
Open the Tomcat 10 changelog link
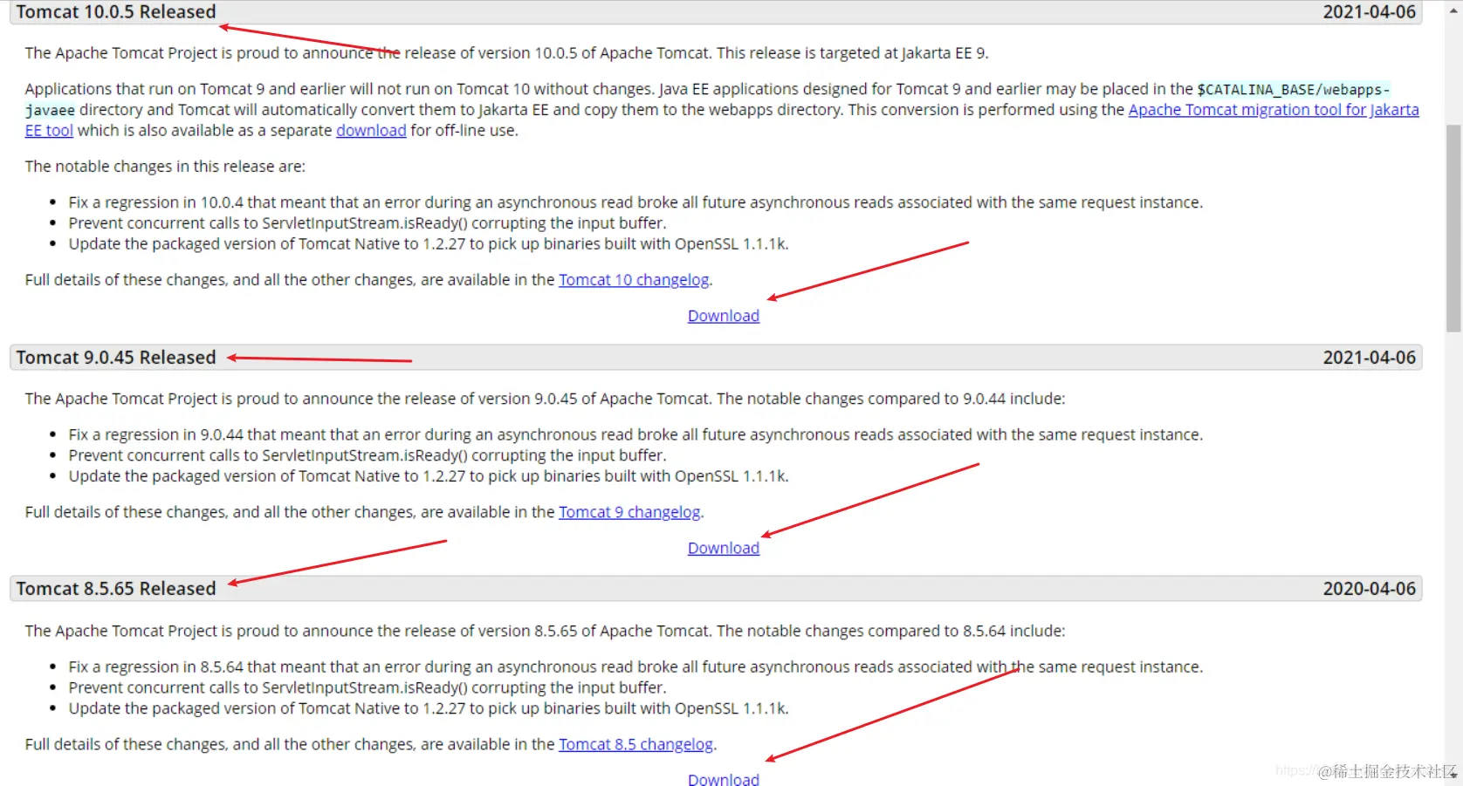click(x=634, y=280)
